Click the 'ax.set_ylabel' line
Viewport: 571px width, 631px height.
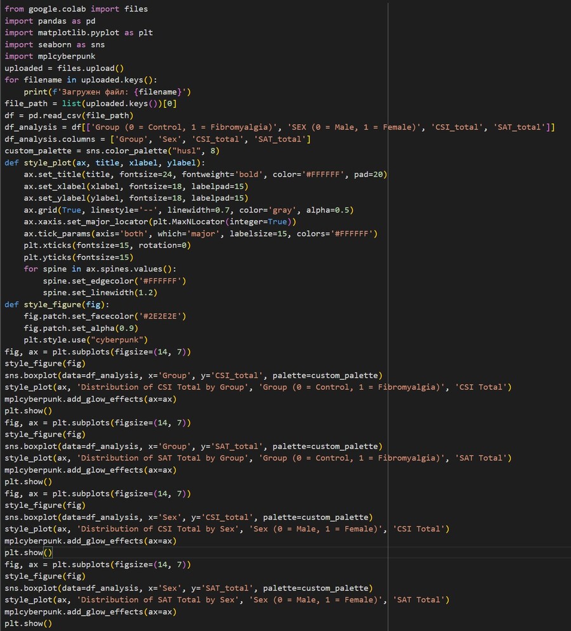(136, 198)
